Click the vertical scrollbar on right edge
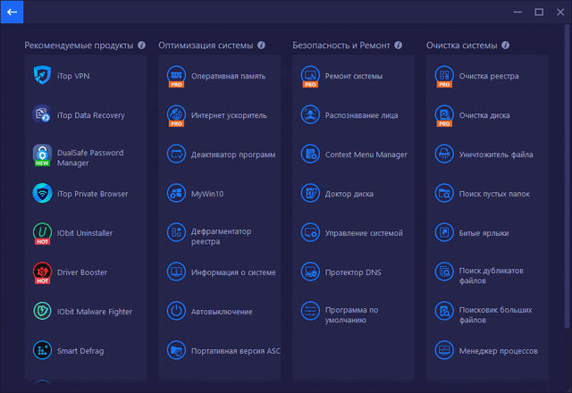The height and width of the screenshot is (393, 572). 567,176
